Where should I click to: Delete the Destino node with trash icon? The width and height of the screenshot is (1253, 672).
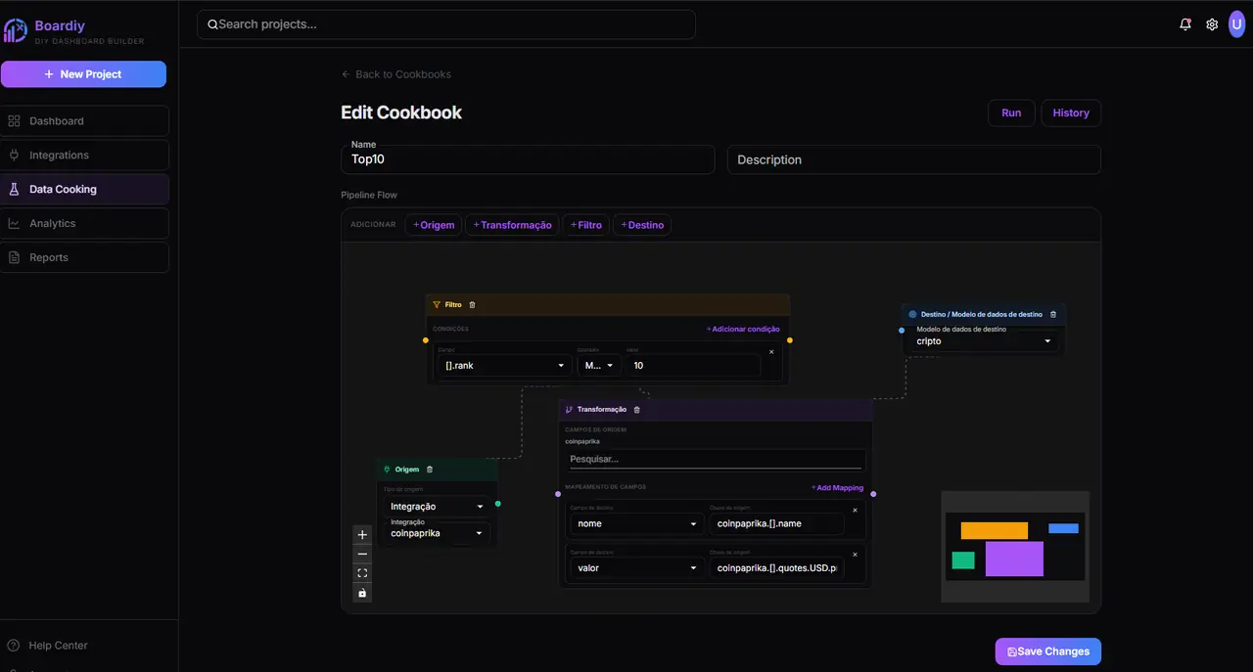(1053, 315)
